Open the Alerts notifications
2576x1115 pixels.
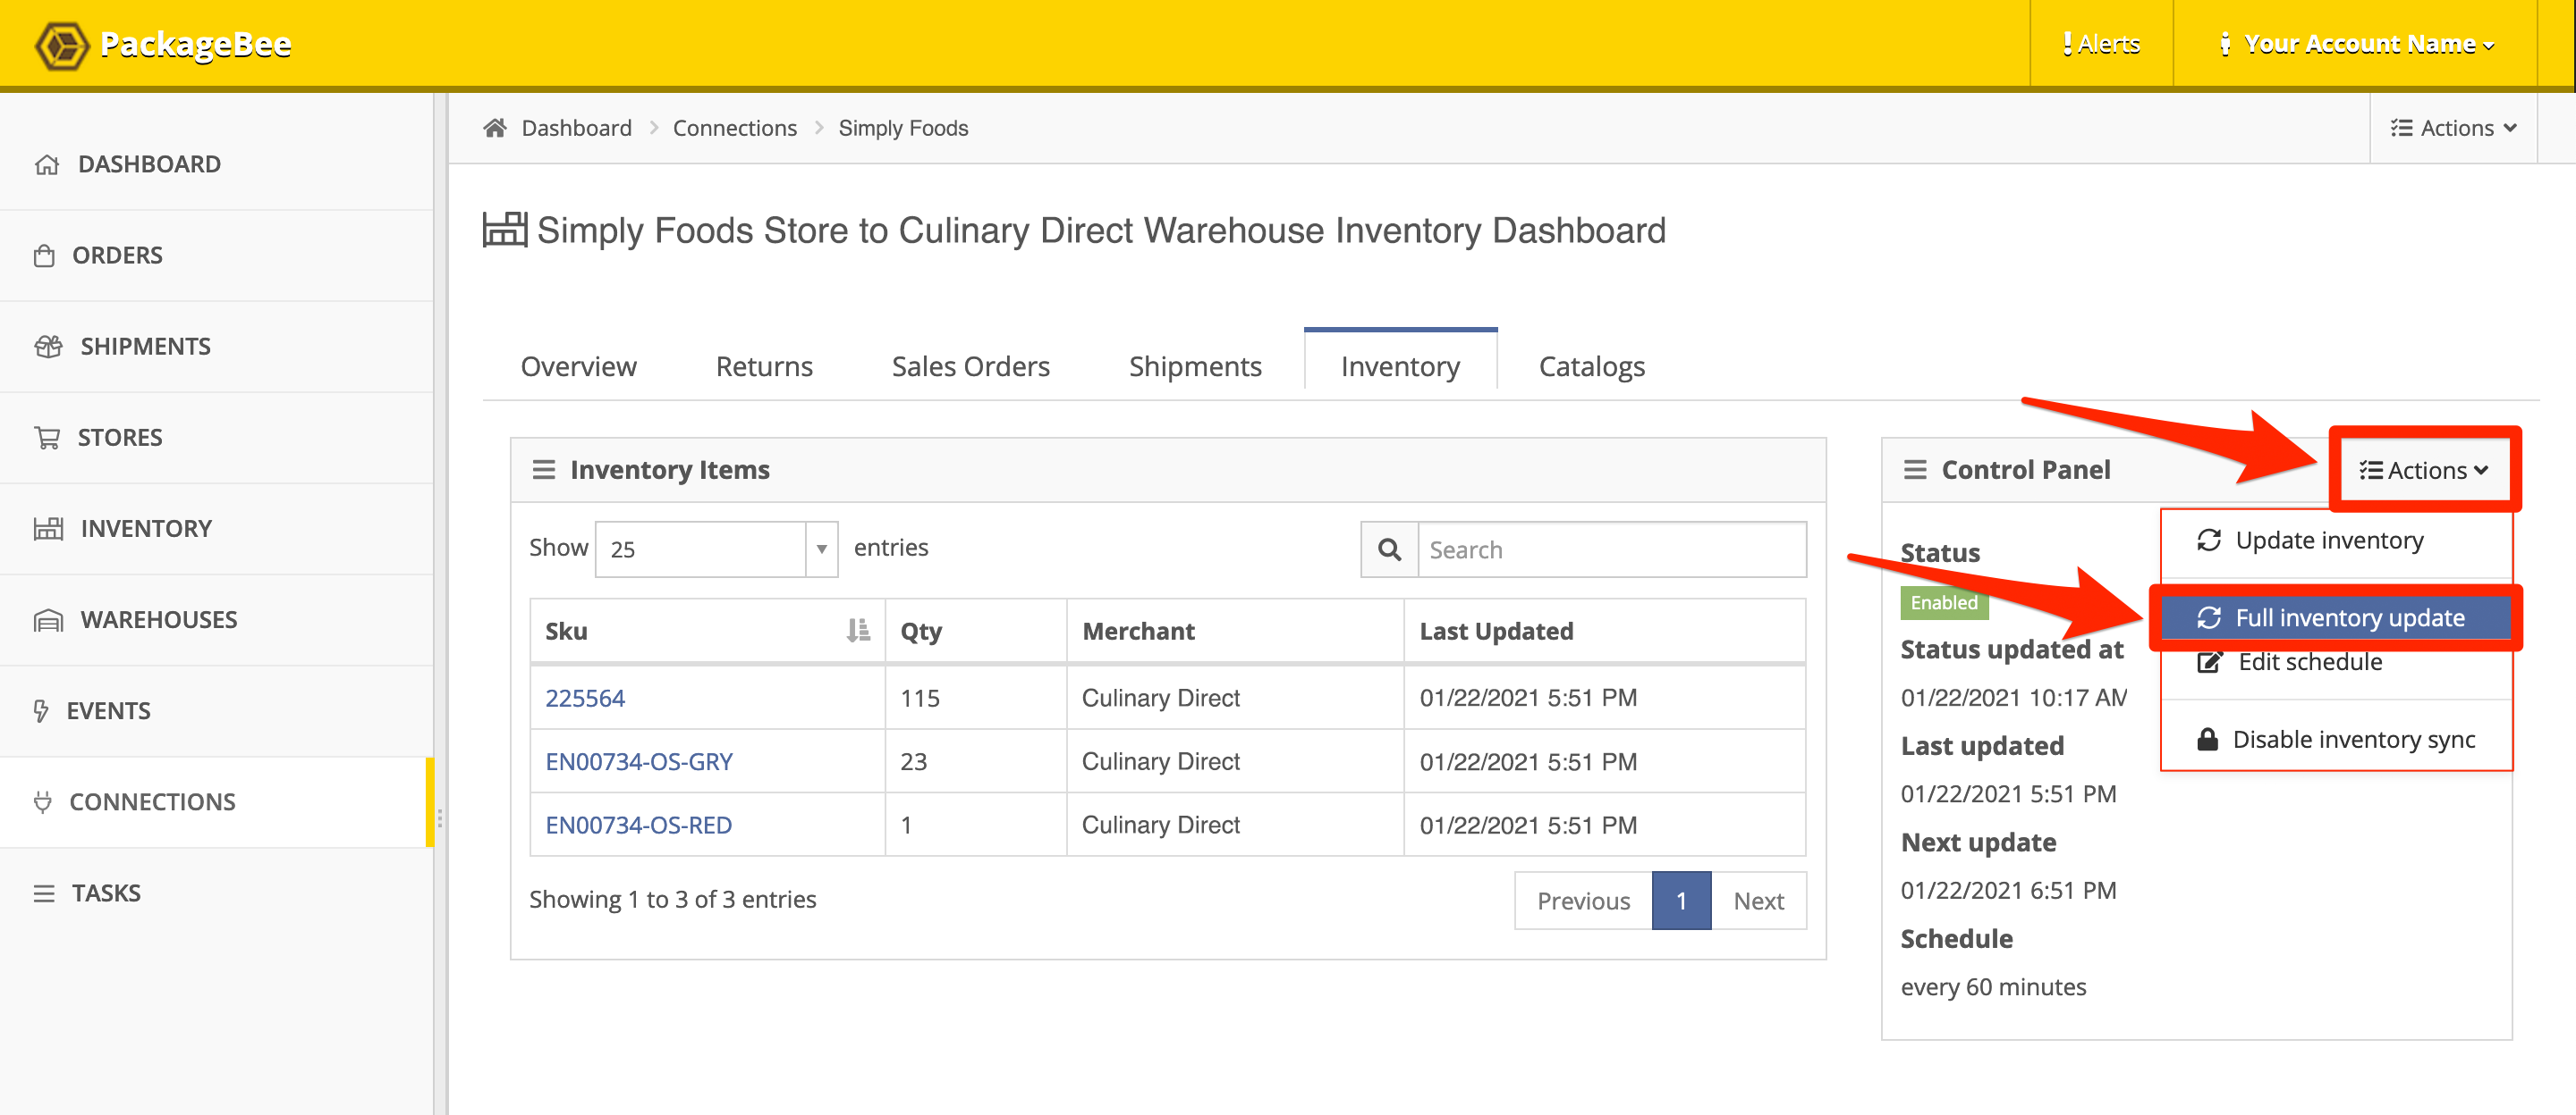(2101, 44)
